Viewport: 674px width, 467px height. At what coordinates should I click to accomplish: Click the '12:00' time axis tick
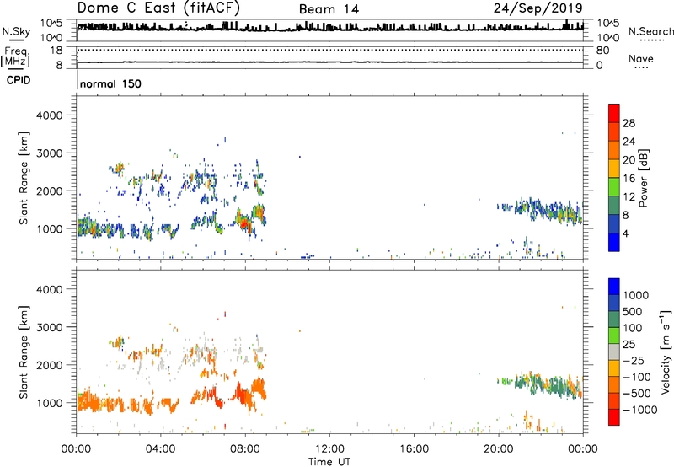pyautogui.click(x=329, y=449)
